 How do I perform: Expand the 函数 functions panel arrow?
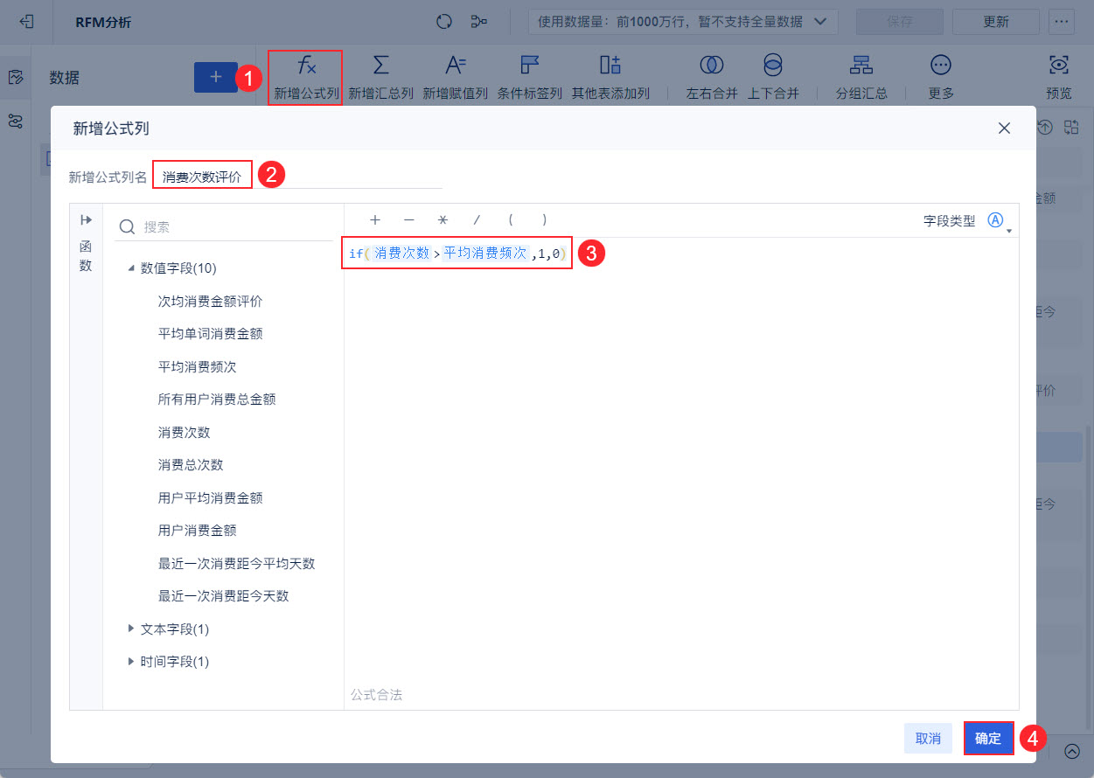tap(86, 219)
